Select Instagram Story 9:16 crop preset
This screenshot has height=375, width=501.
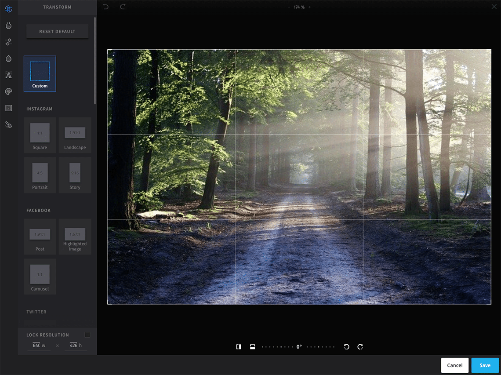point(75,175)
